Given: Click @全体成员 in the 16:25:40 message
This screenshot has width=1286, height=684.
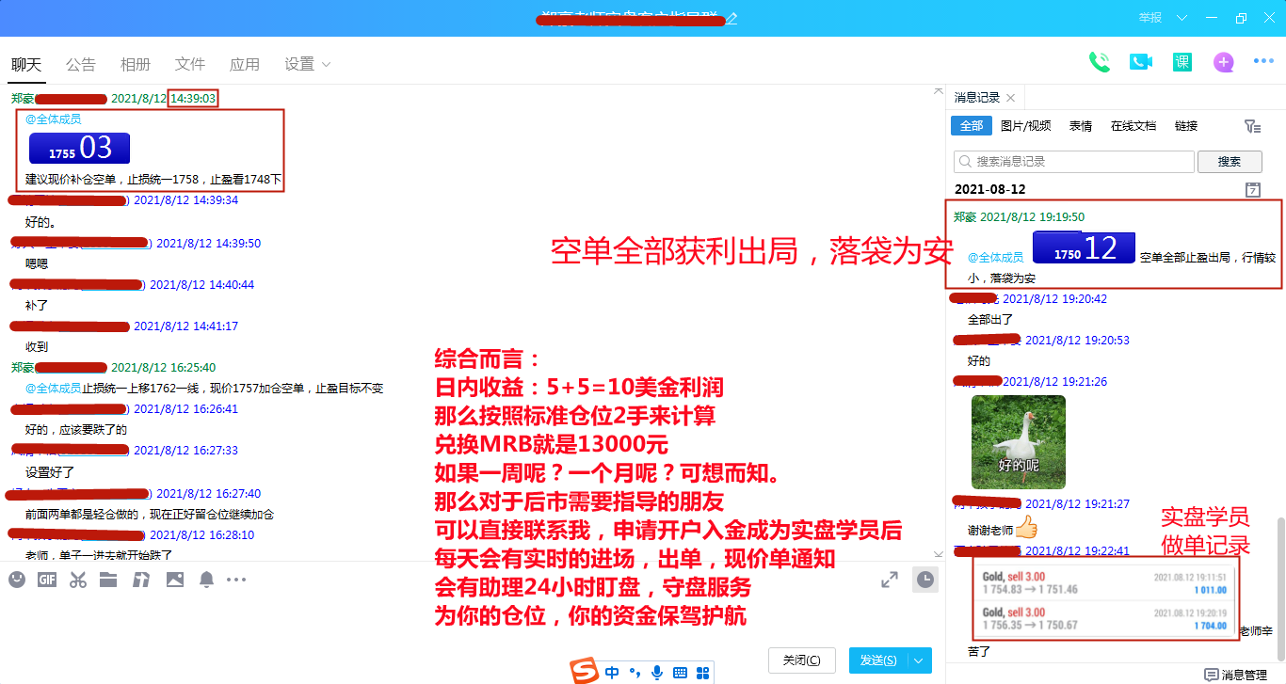Looking at the screenshot, I should (53, 389).
